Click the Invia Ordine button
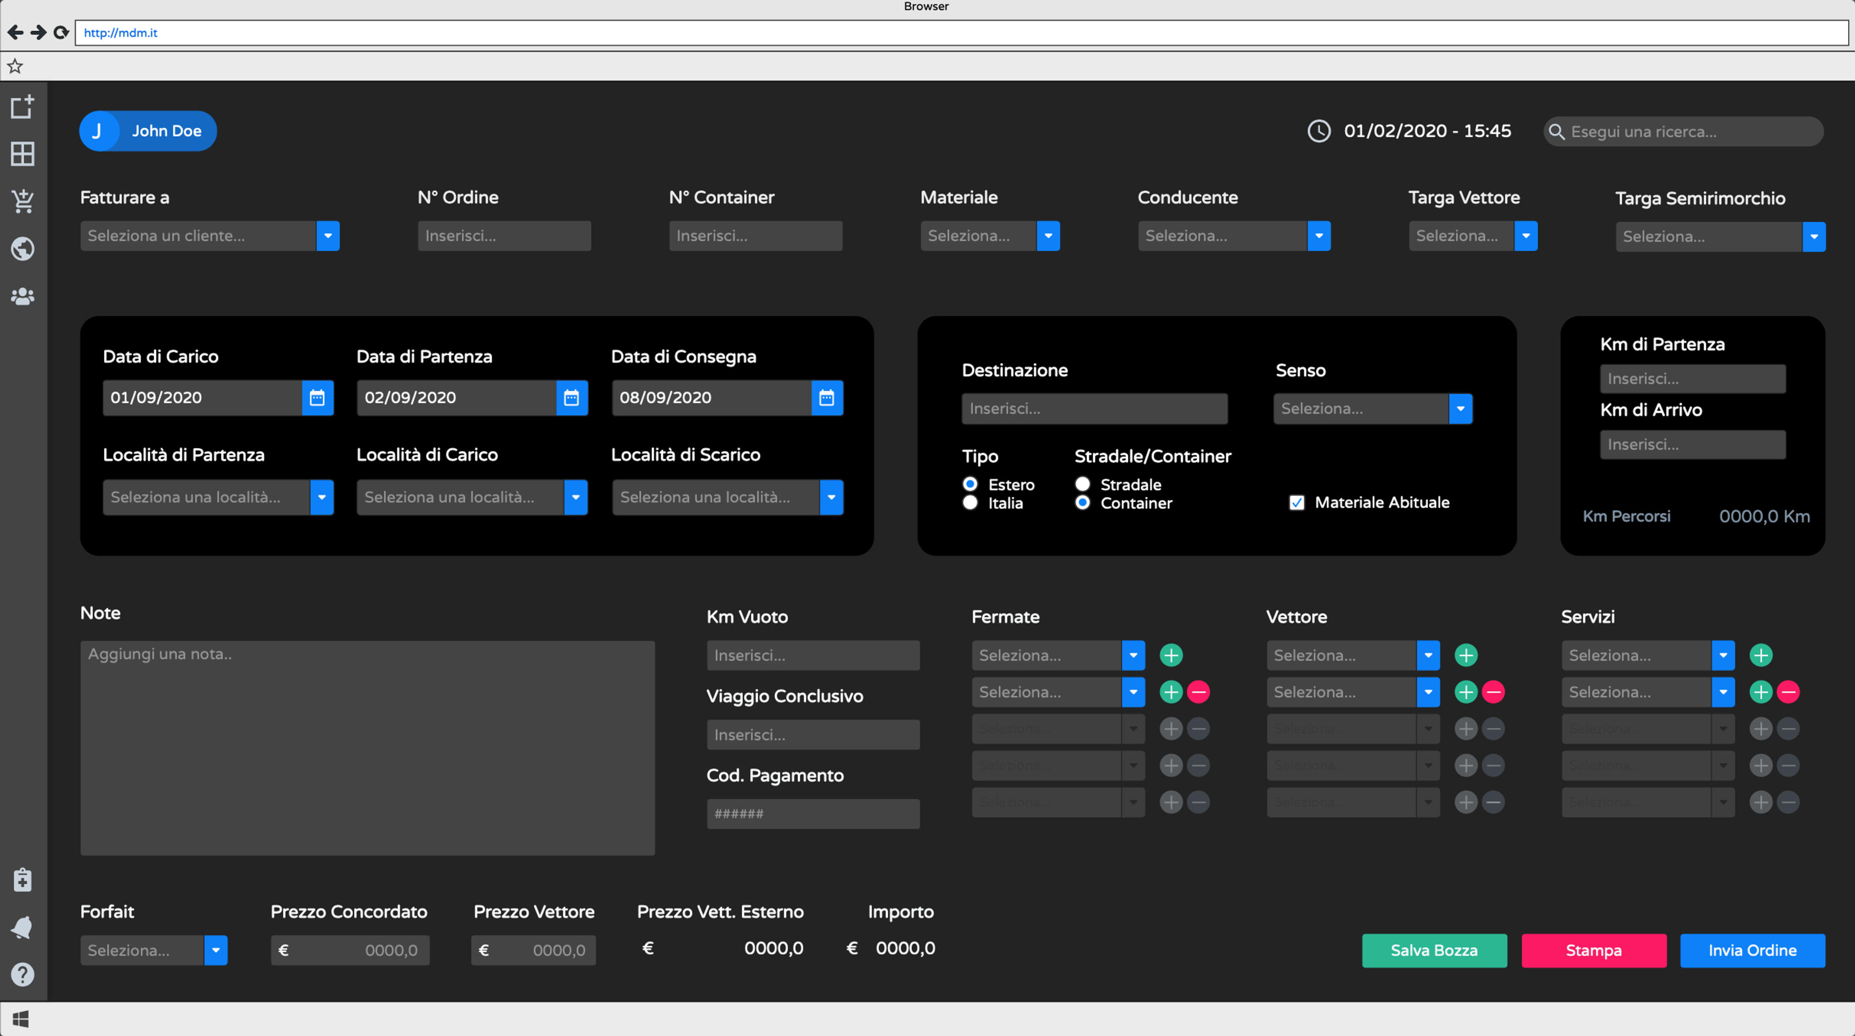This screenshot has height=1036, width=1855. [1753, 951]
